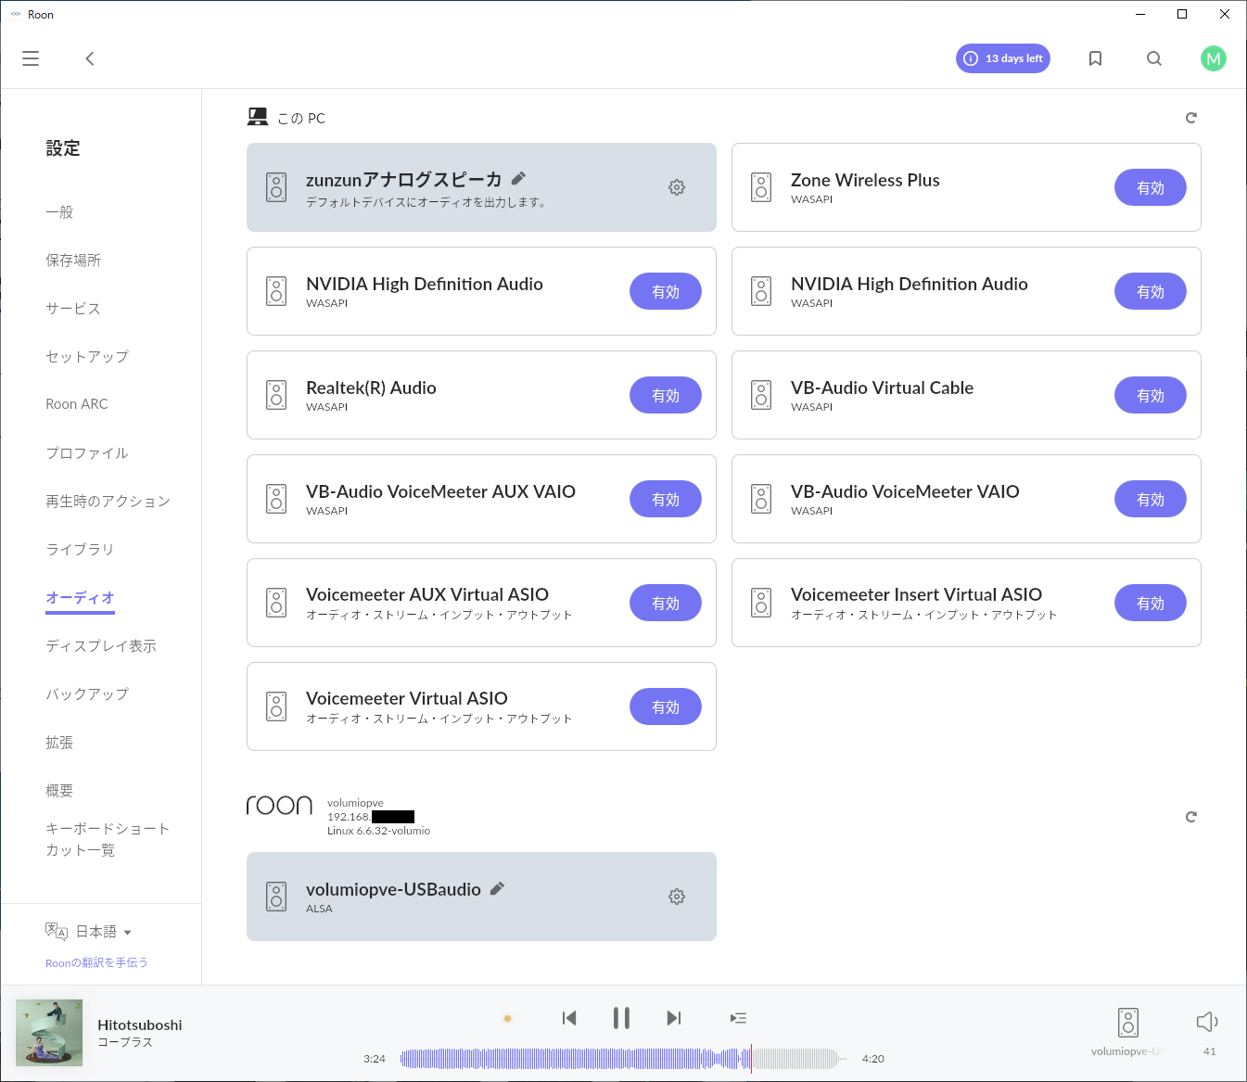Open the バックアップ settings section

click(87, 694)
